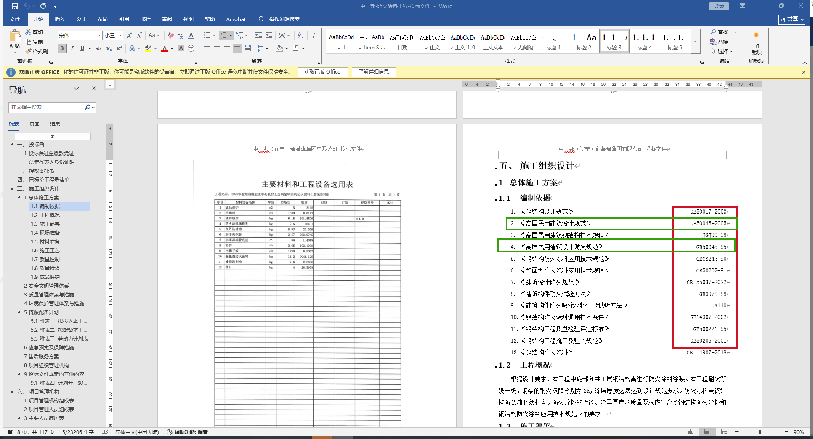Click the document search input field
The height and width of the screenshot is (439, 813).
(x=46, y=107)
